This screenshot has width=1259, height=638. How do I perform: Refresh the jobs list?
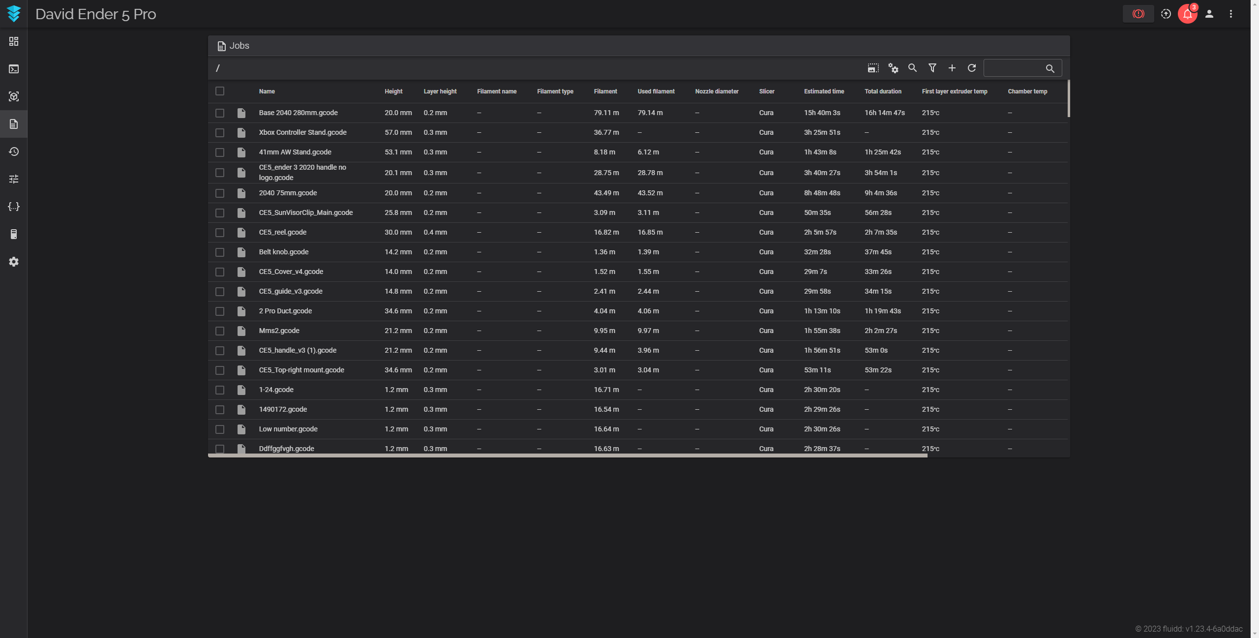(971, 68)
